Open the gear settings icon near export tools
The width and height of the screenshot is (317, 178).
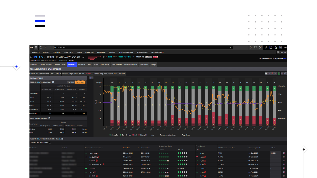tap(285, 74)
